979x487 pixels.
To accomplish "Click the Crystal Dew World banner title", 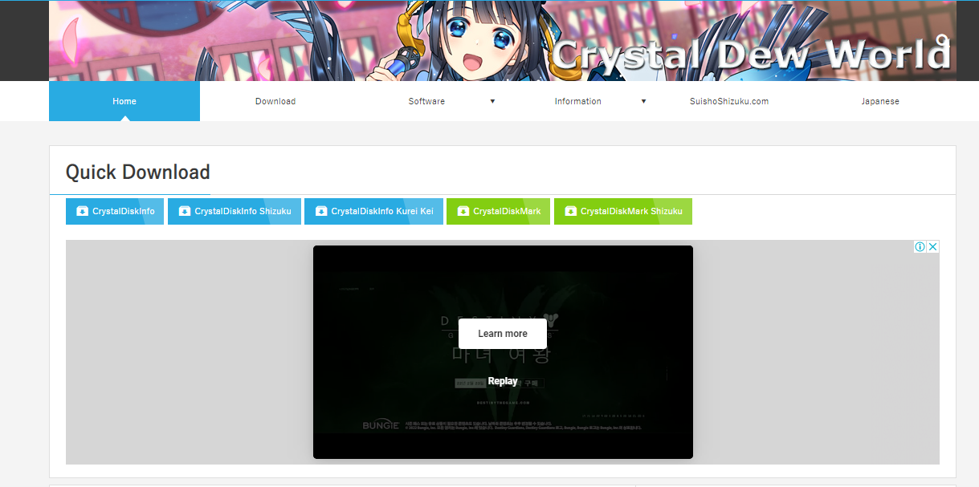I will (x=751, y=55).
